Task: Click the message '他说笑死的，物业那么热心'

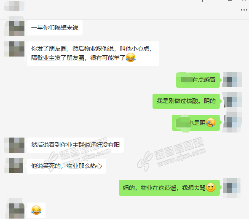Action: pos(67,166)
